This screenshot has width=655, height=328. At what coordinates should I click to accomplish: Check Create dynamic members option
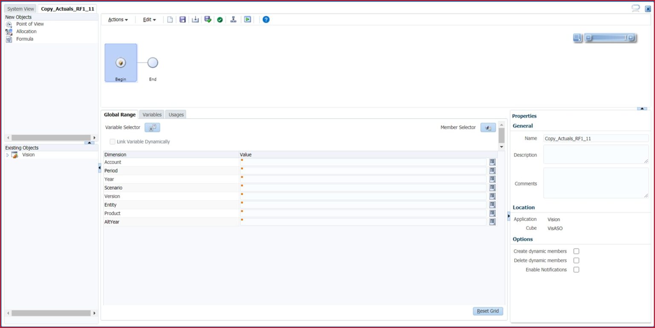(576, 251)
